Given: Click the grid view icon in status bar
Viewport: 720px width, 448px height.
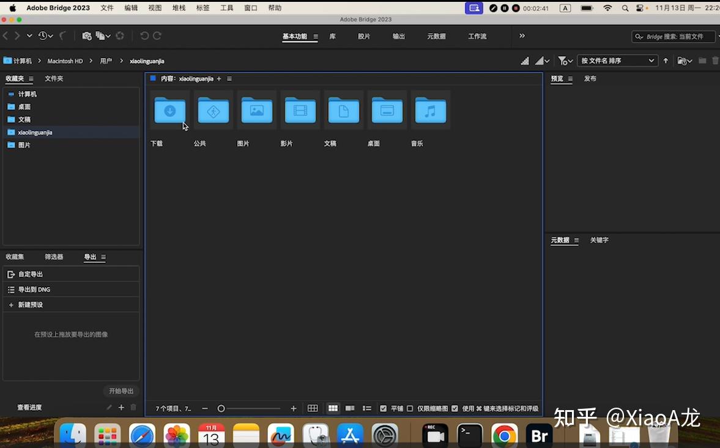Looking at the screenshot, I should pos(313,408).
